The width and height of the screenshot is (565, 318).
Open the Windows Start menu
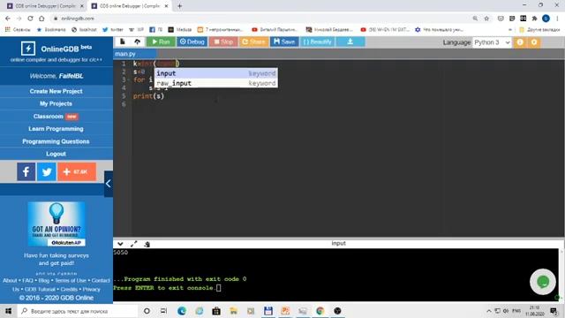click(8, 311)
